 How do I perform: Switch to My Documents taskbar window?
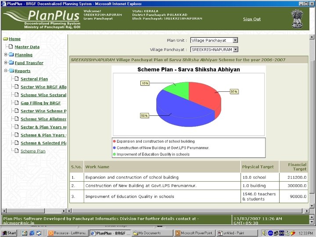click(x=152, y=233)
